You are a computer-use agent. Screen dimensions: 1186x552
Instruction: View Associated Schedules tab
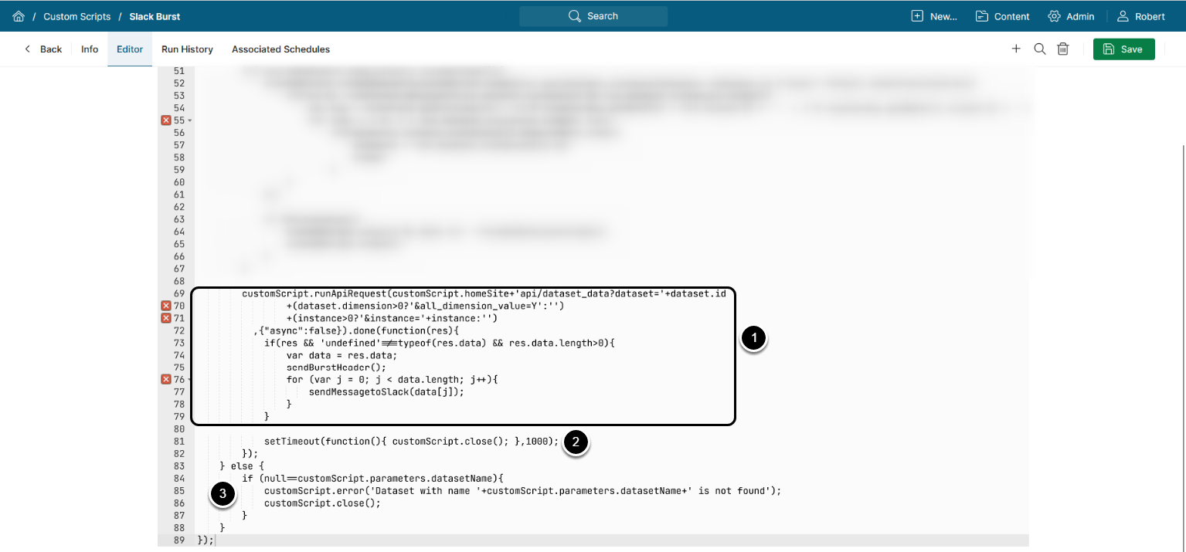click(x=280, y=49)
